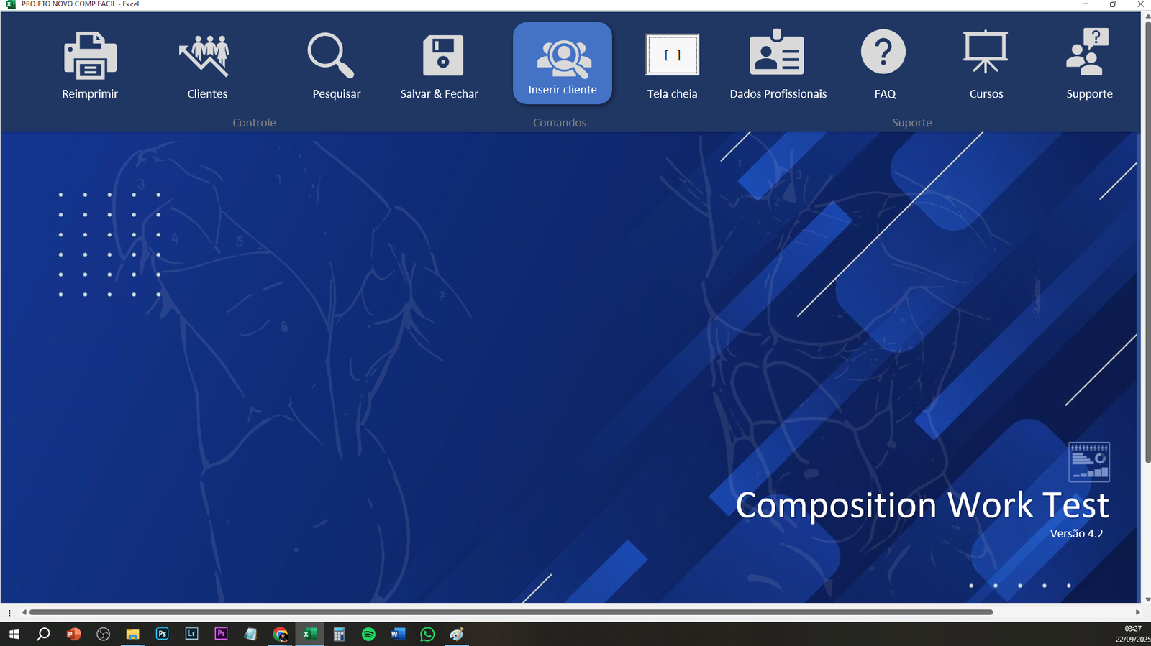
Task: Click the vertical scrollbar down arrow
Action: click(1147, 599)
